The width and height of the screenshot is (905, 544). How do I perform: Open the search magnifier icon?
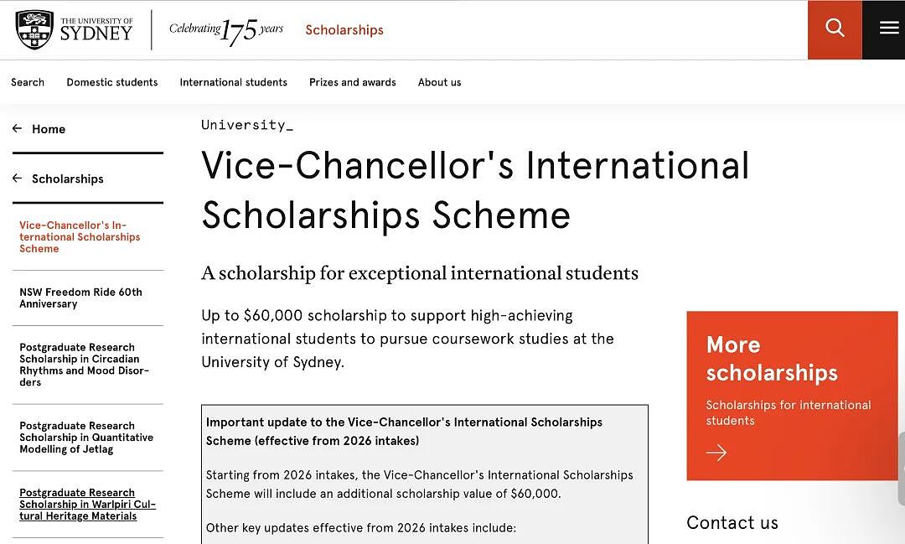[835, 28]
